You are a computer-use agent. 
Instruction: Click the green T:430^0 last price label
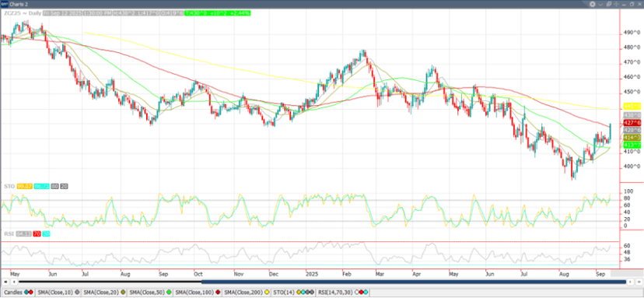[217, 13]
